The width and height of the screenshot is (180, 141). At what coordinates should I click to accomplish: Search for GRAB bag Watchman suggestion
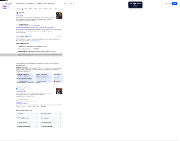[27, 118]
